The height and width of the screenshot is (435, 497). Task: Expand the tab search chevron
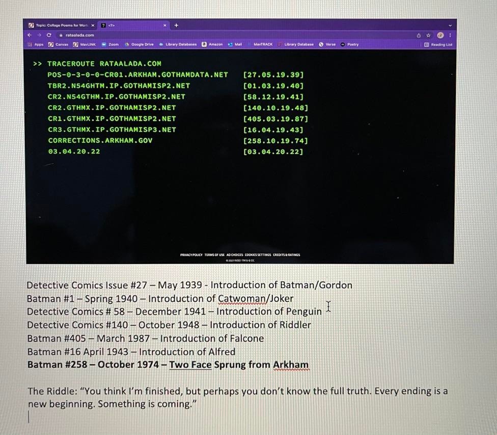tap(450, 25)
